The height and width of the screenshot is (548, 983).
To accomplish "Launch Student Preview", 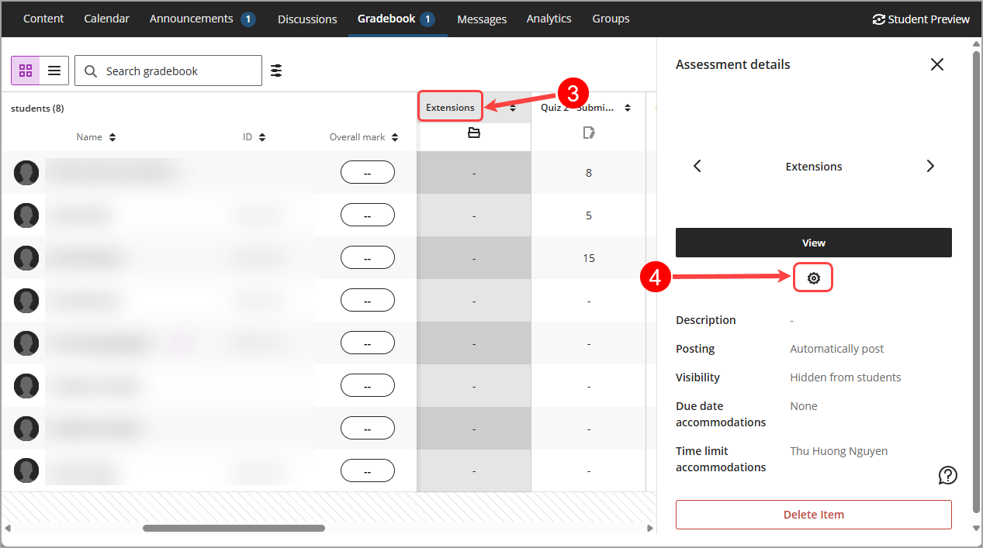I will point(921,19).
